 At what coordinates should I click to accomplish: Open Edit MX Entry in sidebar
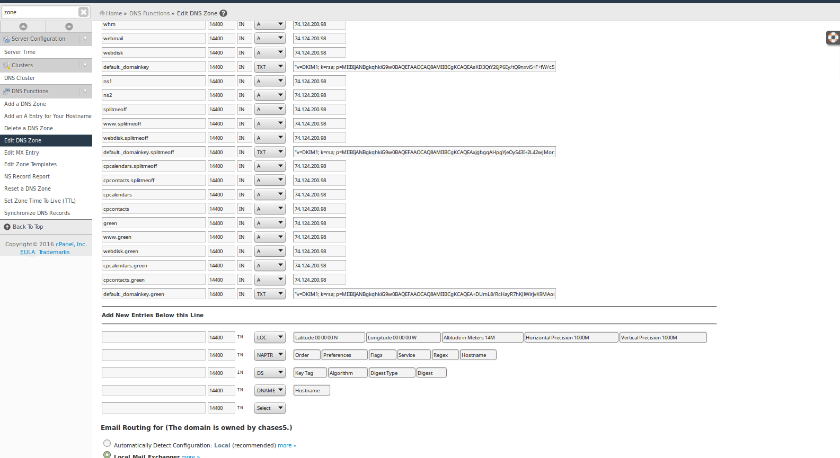click(x=22, y=152)
